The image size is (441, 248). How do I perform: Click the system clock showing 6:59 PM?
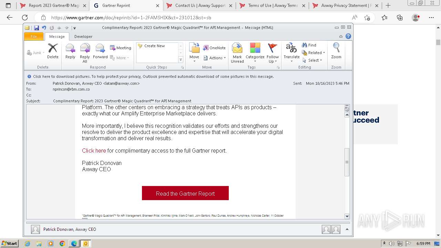(x=423, y=244)
